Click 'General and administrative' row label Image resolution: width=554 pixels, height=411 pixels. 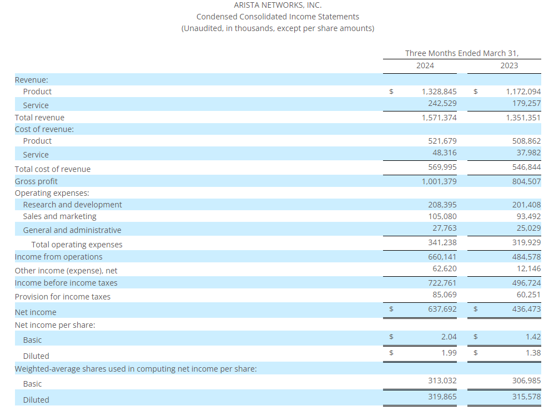point(72,230)
